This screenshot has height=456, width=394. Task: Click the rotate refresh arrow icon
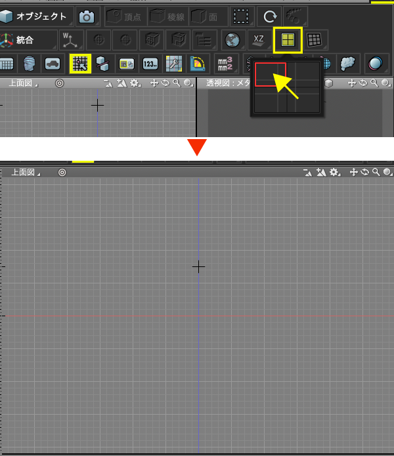click(x=270, y=16)
